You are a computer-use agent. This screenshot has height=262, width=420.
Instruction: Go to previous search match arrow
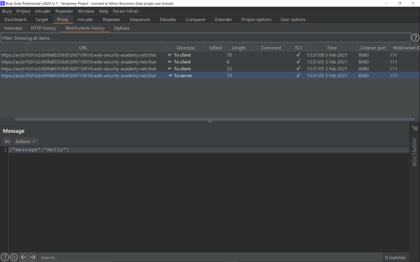[x=23, y=257]
